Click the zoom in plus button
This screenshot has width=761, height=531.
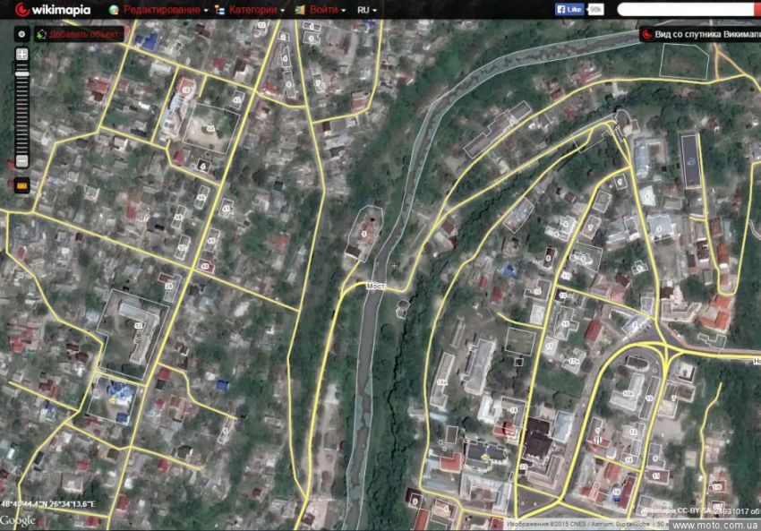point(21,55)
